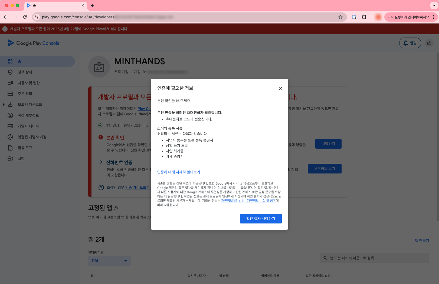This screenshot has width=439, height=284.
Task: Click the account badge icon at top right
Action: click(x=429, y=43)
